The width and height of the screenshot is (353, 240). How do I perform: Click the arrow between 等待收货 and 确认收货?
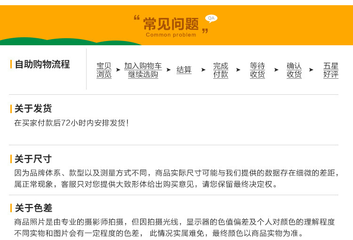click(x=276, y=70)
